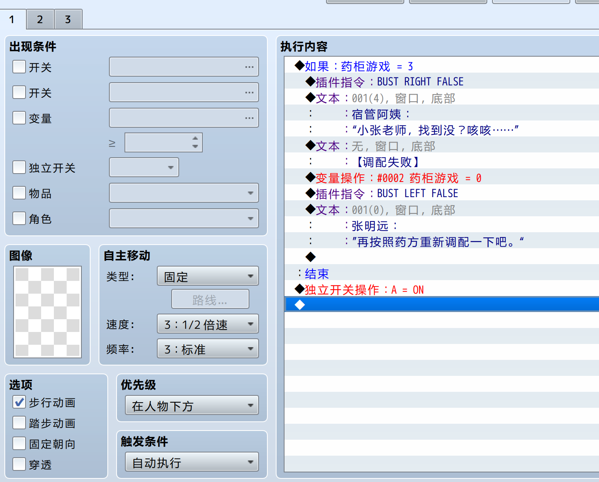Viewport: 599px width, 482px height.
Task: Select the highlighted empty command row
Action: [x=442, y=304]
